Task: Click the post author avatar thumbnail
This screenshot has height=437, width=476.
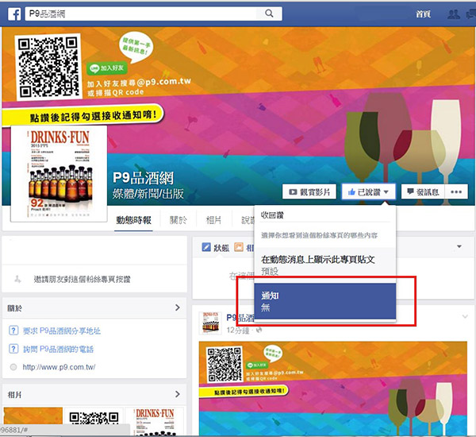Action: click(x=210, y=323)
